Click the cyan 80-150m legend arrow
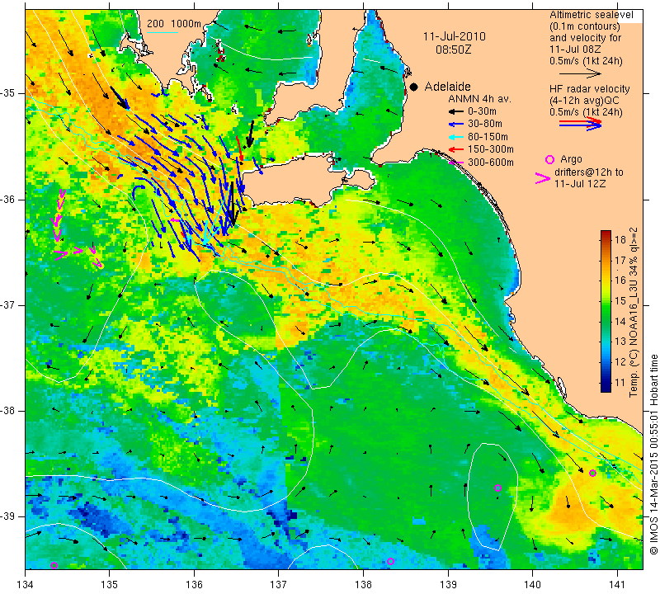 (x=455, y=137)
